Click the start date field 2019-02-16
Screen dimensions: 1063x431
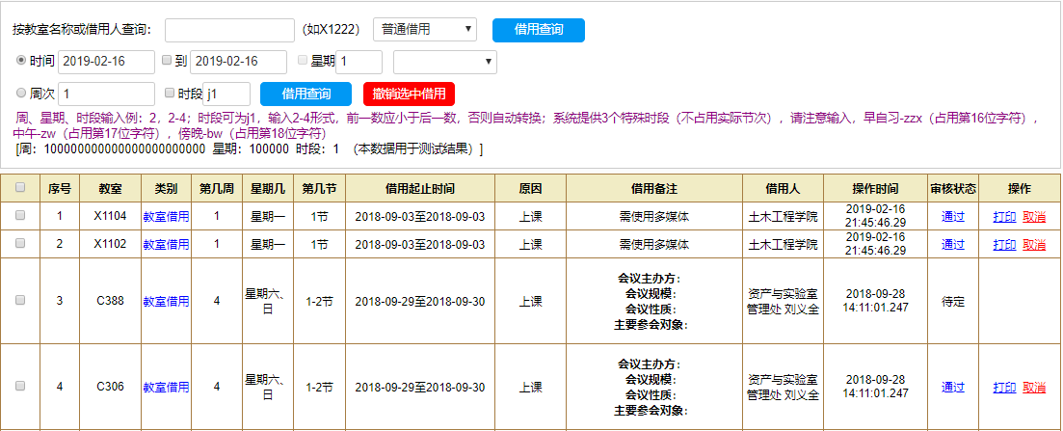(x=106, y=62)
